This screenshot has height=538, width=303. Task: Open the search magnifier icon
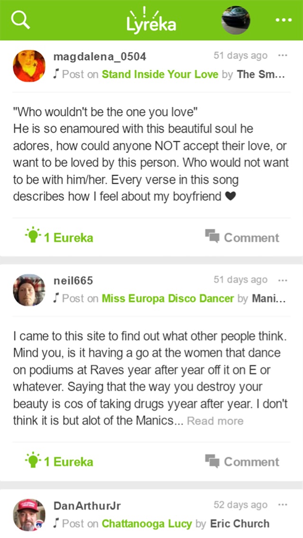click(x=20, y=20)
